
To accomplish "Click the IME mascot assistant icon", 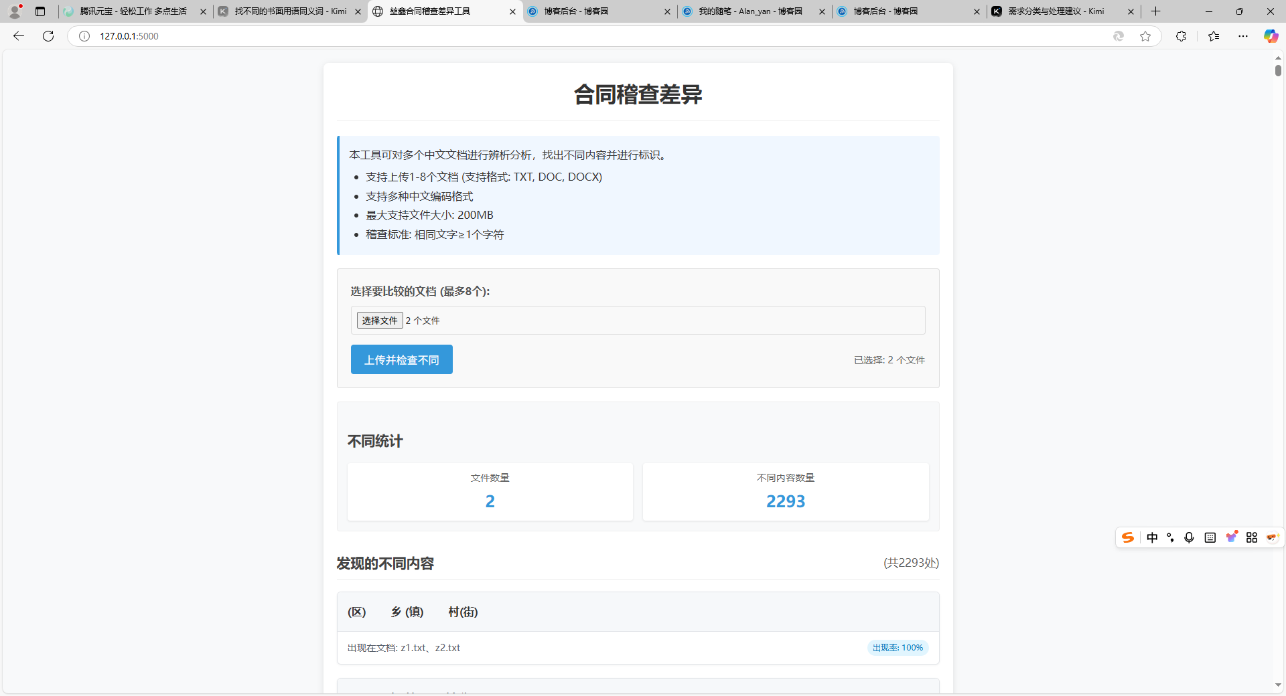I will click(1273, 537).
